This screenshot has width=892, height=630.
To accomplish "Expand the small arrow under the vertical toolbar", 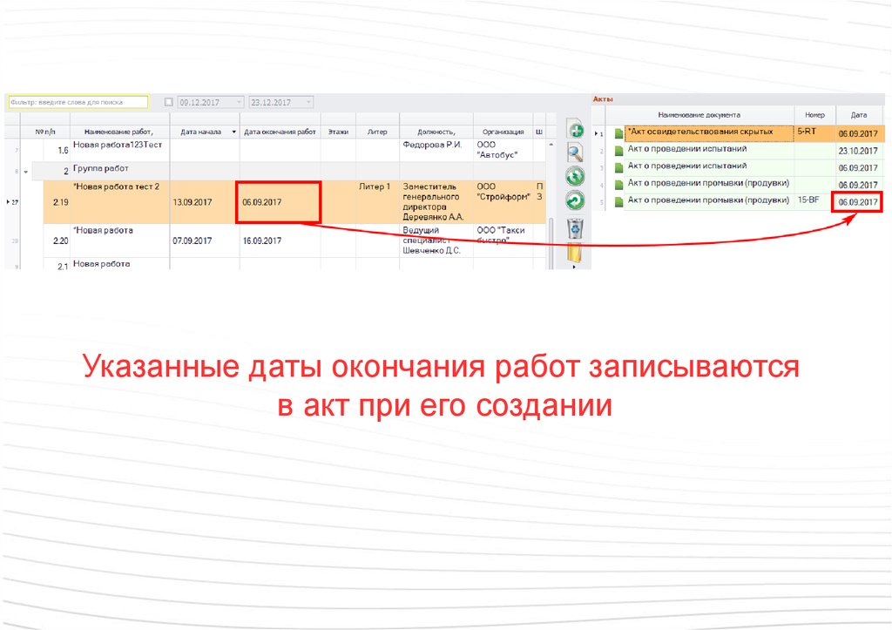I will click(x=574, y=267).
